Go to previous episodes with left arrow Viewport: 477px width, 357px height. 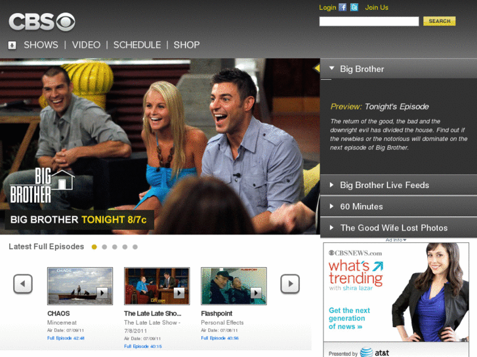(x=23, y=284)
